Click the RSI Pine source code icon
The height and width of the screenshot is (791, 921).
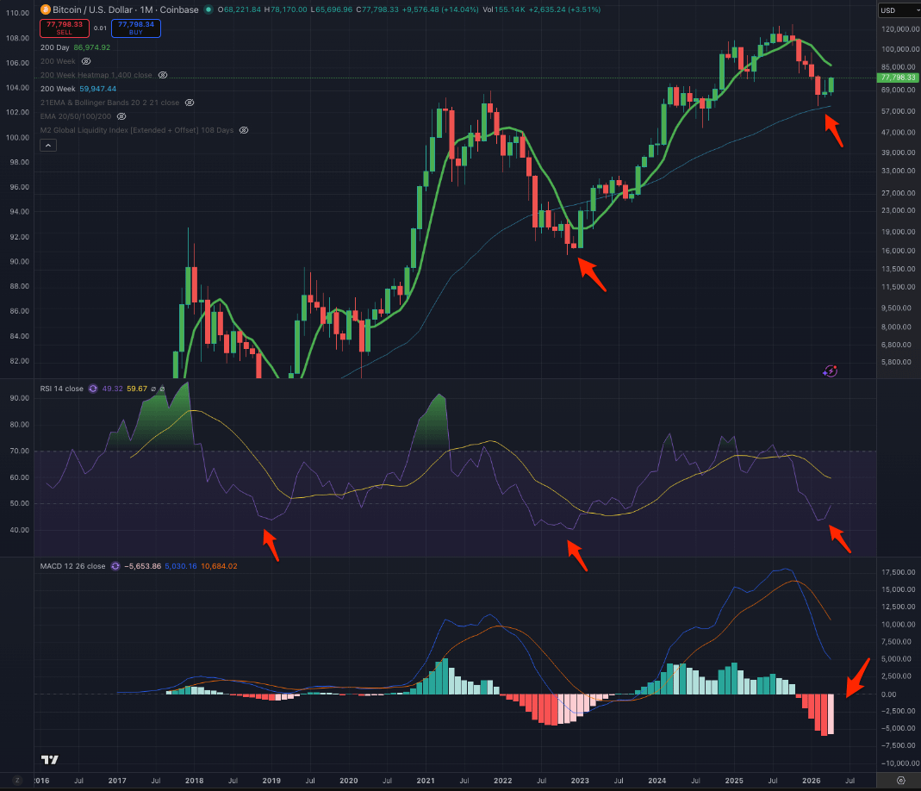click(x=93, y=389)
